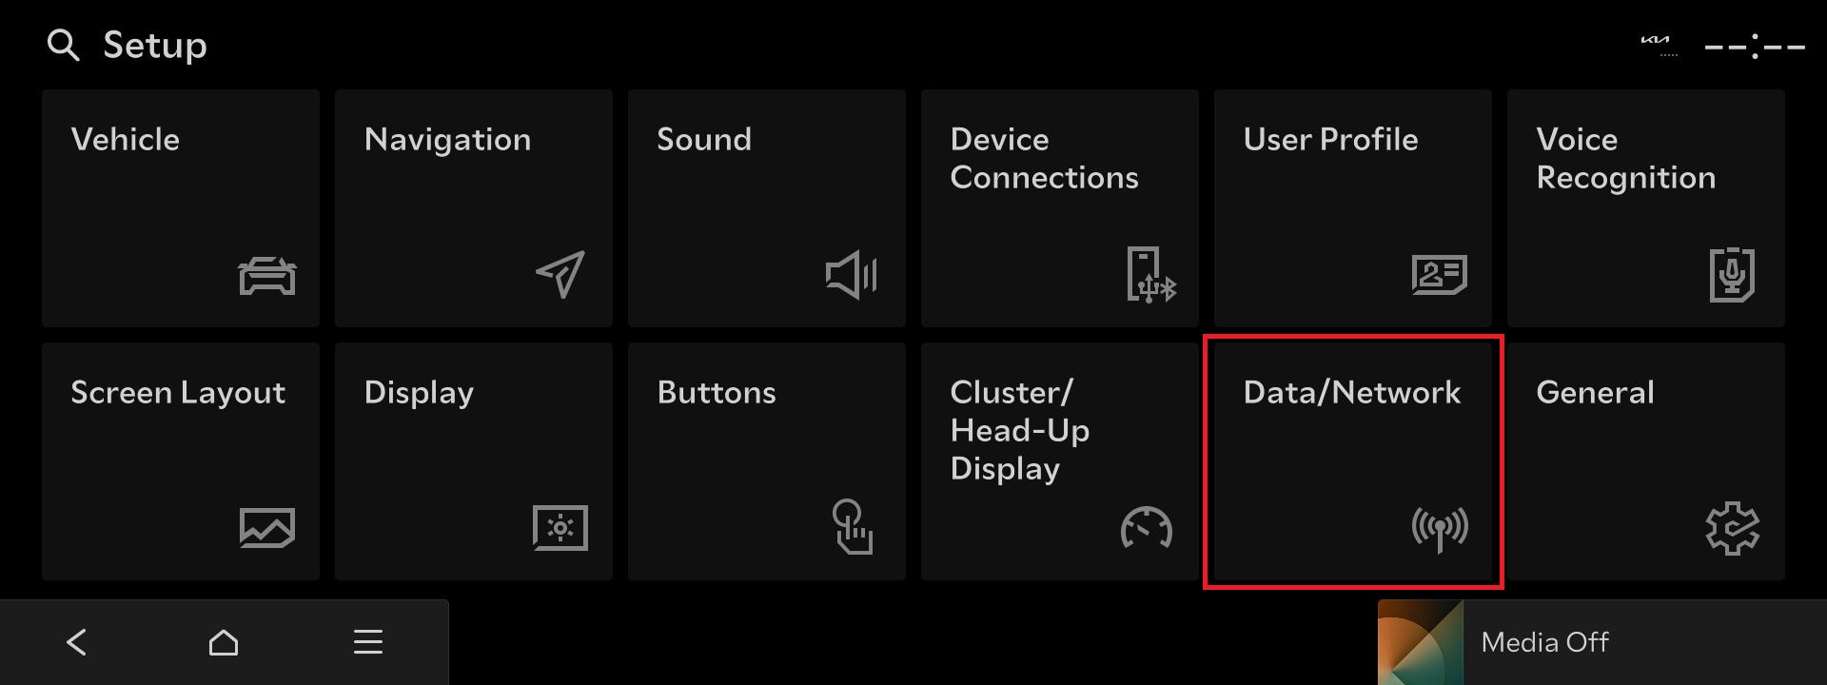Click the Setup title text
This screenshot has width=1827, height=685.
pyautogui.click(x=155, y=45)
